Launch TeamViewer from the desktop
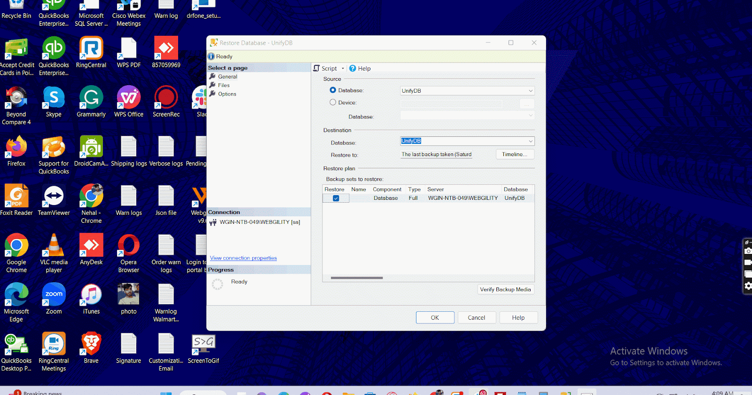 click(x=54, y=201)
